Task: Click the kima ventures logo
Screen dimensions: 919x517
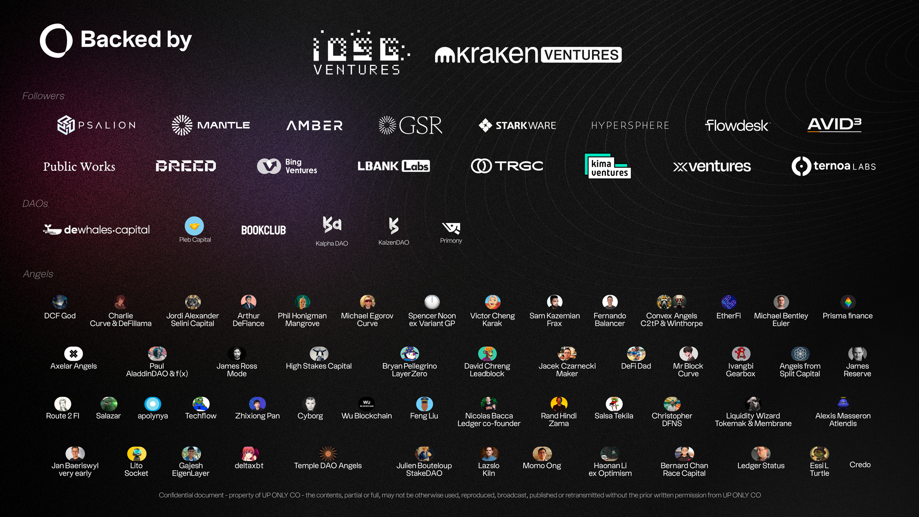Action: click(607, 166)
